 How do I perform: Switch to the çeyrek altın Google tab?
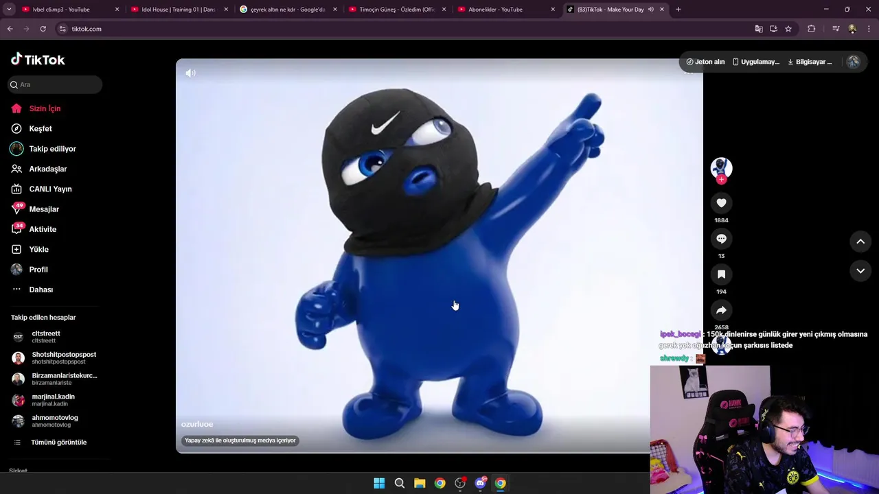point(287,10)
